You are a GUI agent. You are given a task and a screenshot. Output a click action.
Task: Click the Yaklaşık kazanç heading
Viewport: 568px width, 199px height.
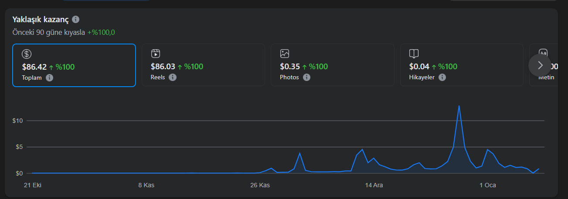point(41,19)
